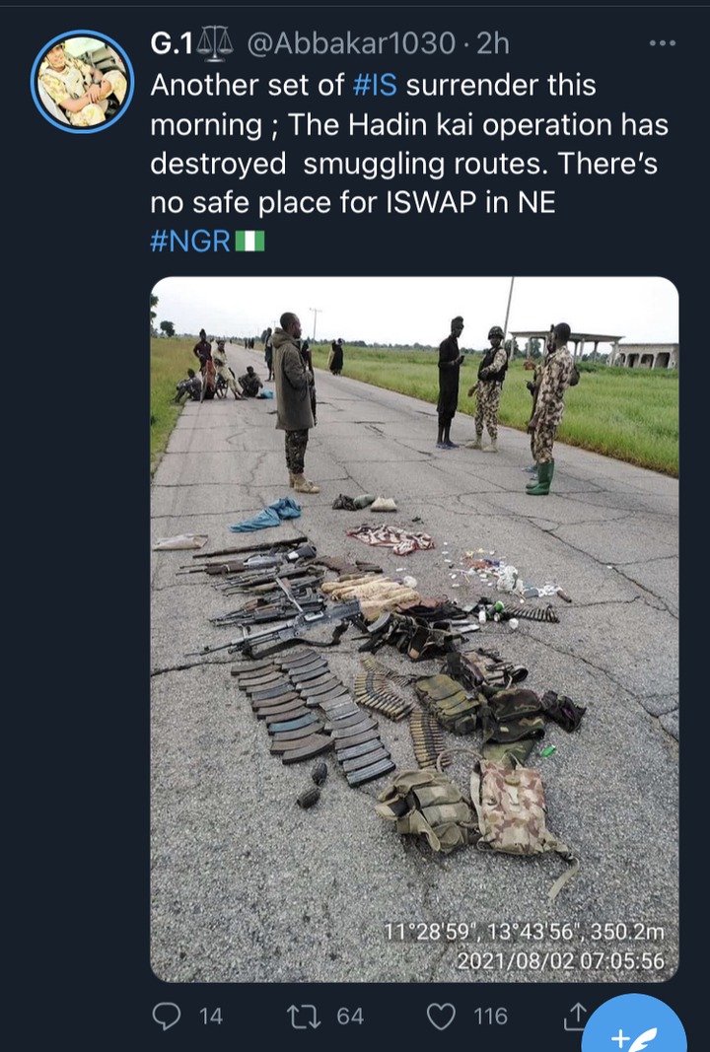Open the three-dot more options menu
This screenshot has width=710, height=1052.
click(663, 43)
